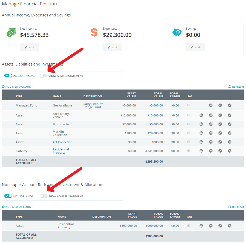Open Add New Account in Assets section

[x=17, y=87]
